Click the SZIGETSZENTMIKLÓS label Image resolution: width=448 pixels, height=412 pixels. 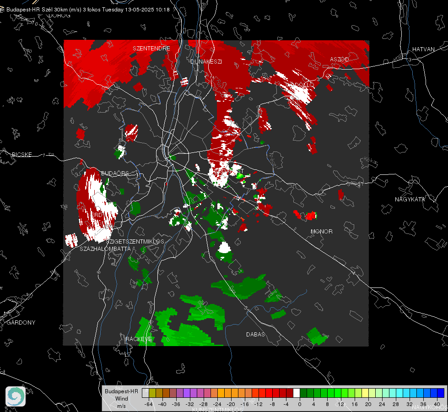click(135, 241)
